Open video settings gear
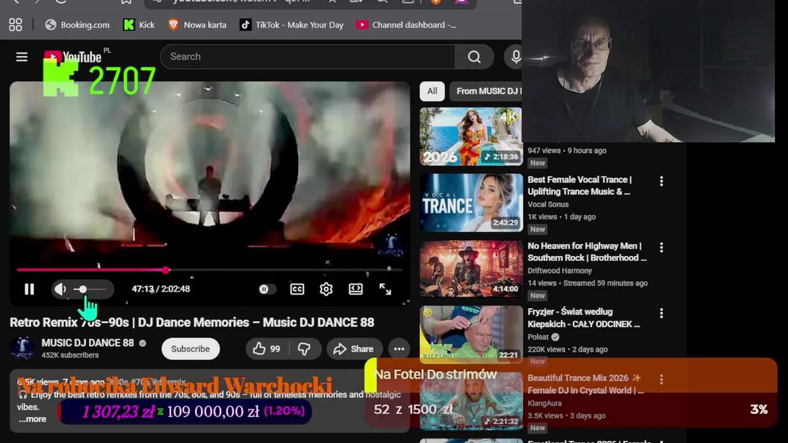The width and height of the screenshot is (788, 443). 326,289
